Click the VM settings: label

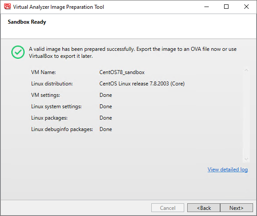click(46, 95)
